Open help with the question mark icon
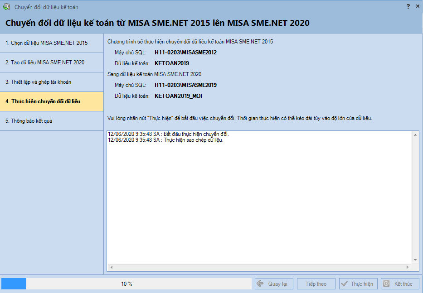Viewport: 423px width, 293px height. [408, 6]
